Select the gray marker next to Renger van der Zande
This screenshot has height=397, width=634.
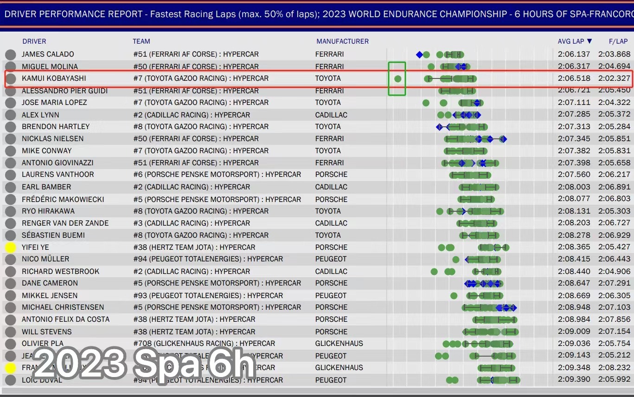tap(10, 223)
